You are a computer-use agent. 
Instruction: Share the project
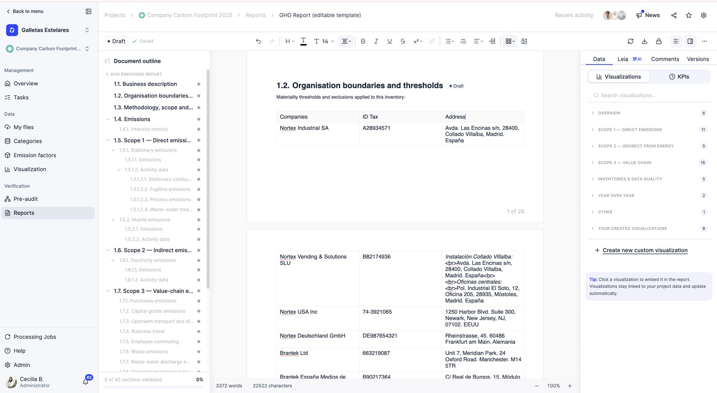674,15
